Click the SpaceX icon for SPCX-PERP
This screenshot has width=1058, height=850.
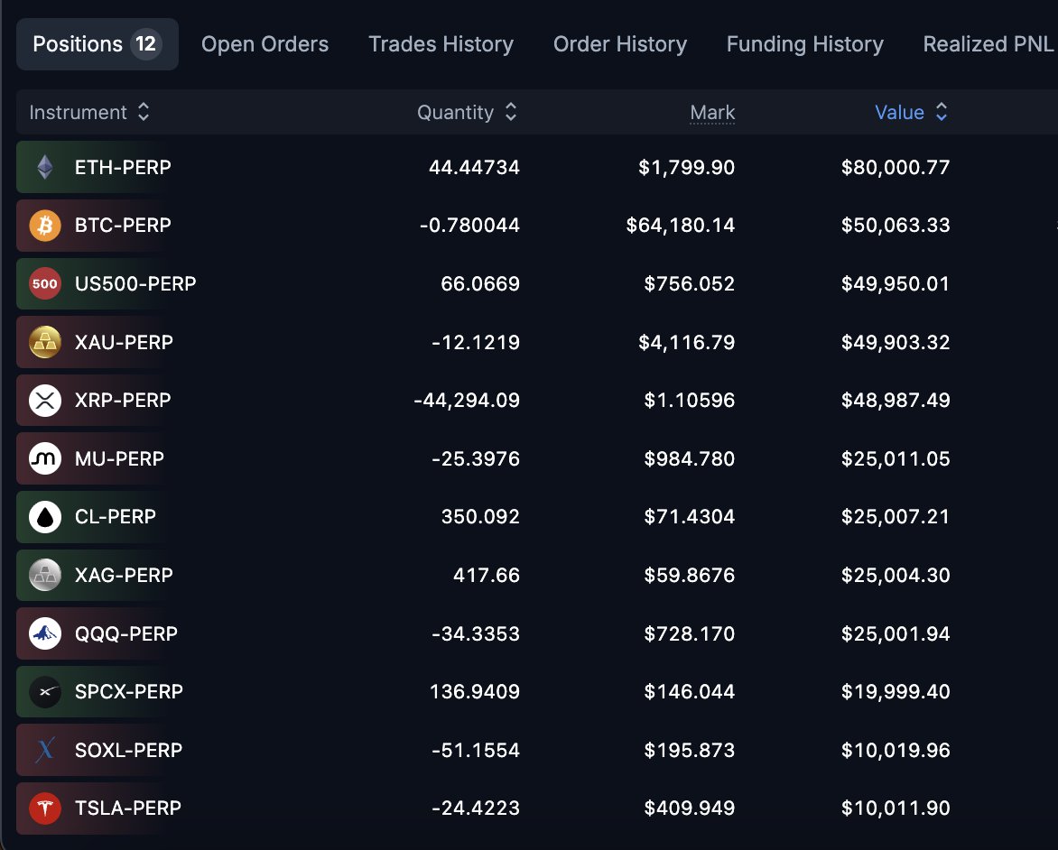click(45, 691)
